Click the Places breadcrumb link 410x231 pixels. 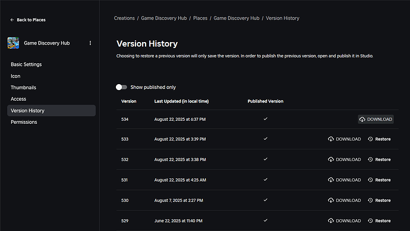pyautogui.click(x=200, y=18)
